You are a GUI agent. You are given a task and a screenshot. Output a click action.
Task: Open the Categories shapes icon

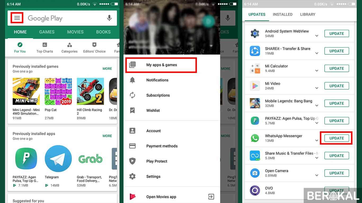(x=69, y=44)
